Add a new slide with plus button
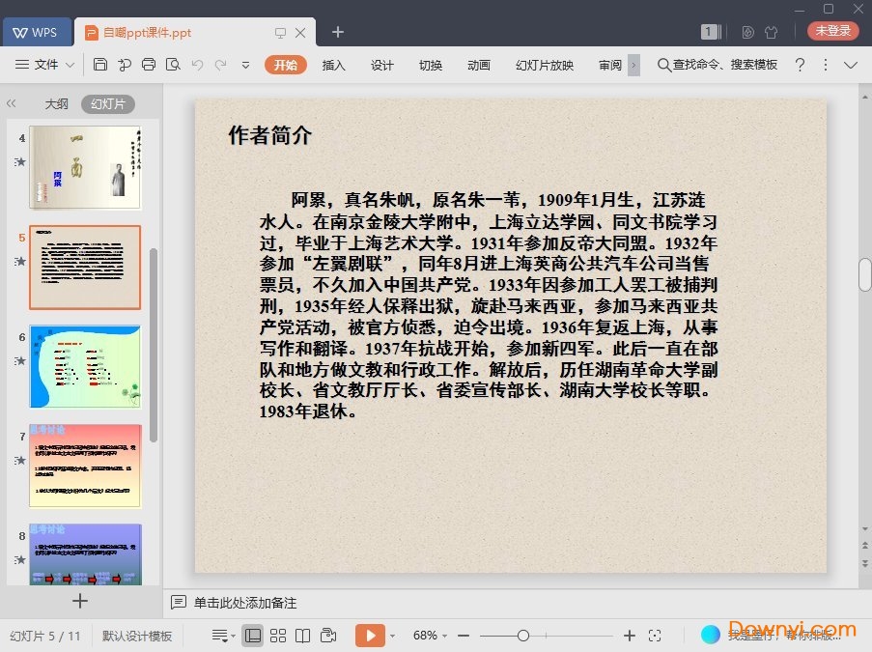This screenshot has height=652, width=872. pyautogui.click(x=80, y=601)
